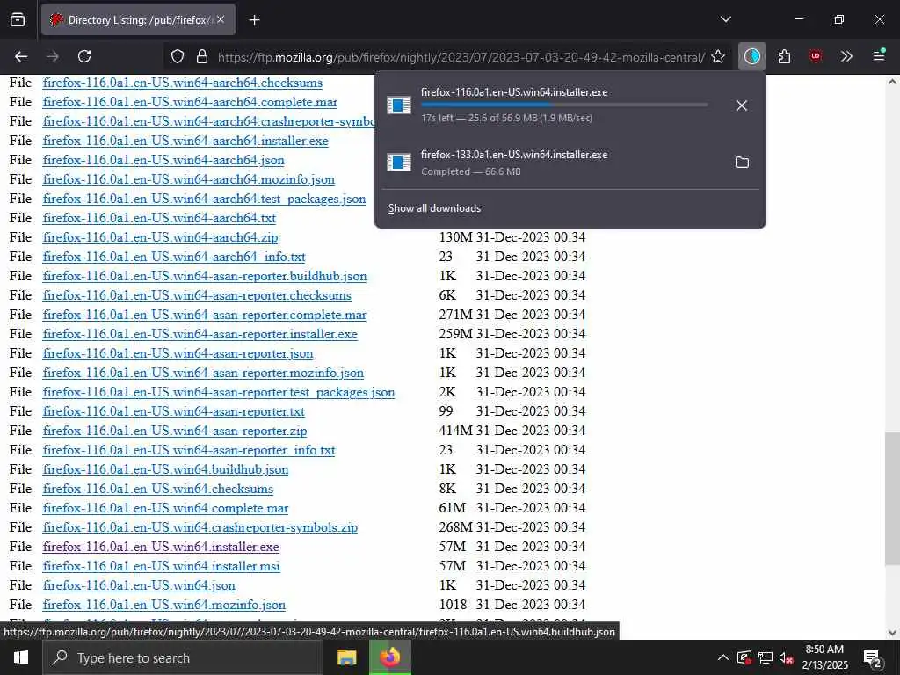Cancel the firefox-116.0a1 installer download
The width and height of the screenshot is (900, 675).
742,105
